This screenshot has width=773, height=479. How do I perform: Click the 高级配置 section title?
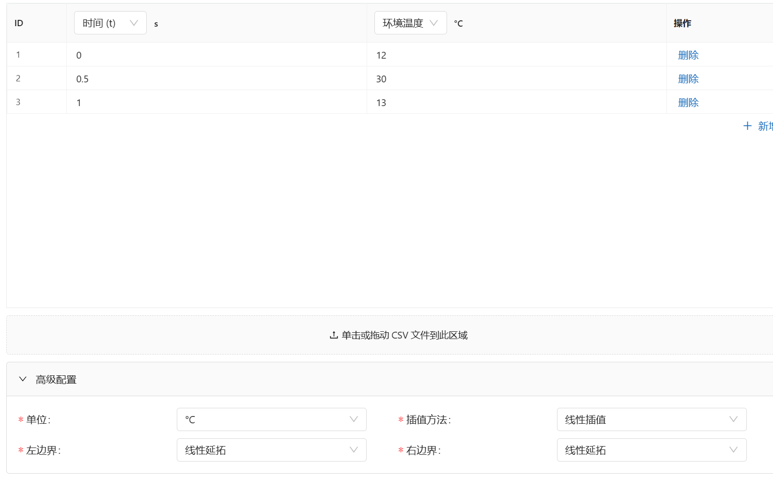[56, 380]
